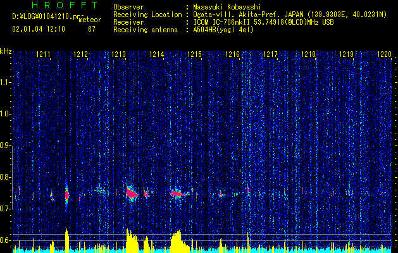Click the date stamp 02.01.04 12:10
398x253 pixels.
coord(39,29)
